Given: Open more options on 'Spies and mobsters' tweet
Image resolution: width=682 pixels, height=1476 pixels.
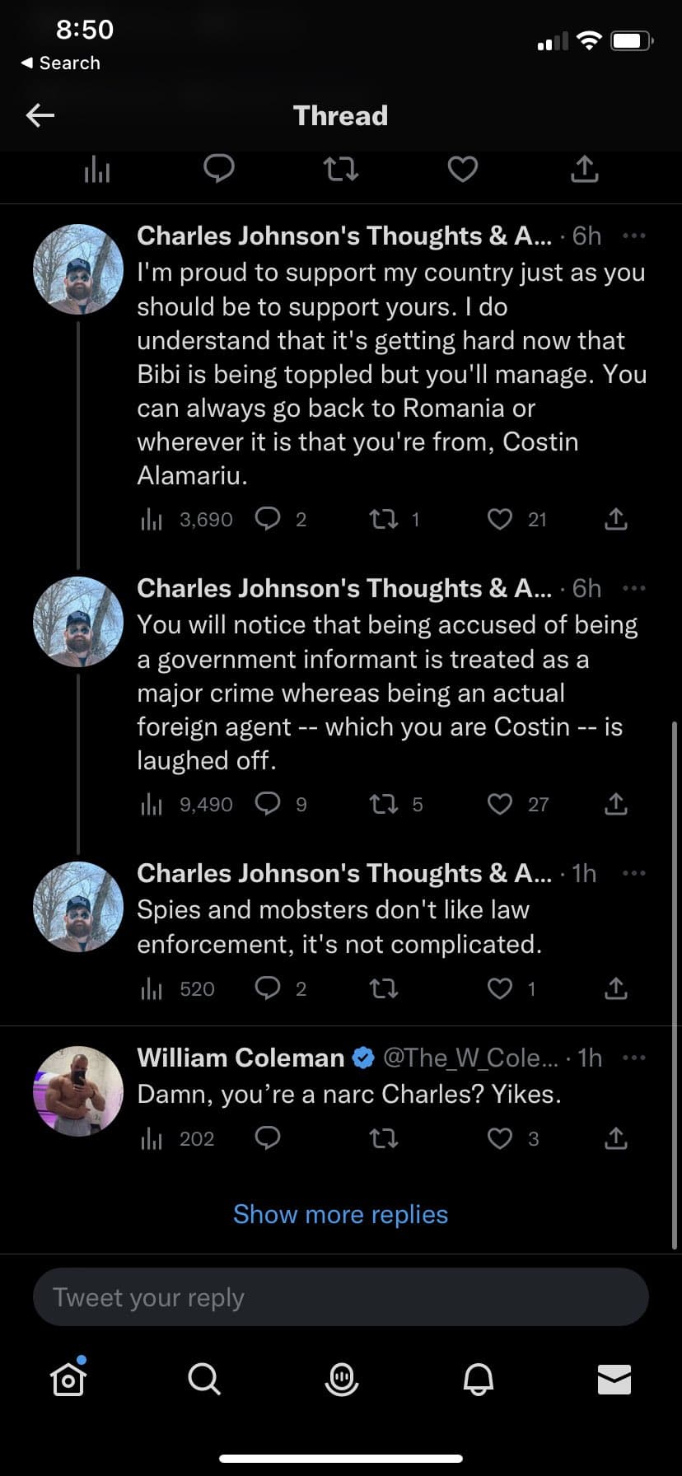Looking at the screenshot, I should point(634,873).
